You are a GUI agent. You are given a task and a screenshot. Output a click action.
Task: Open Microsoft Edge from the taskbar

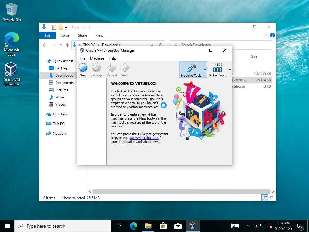[134, 226]
